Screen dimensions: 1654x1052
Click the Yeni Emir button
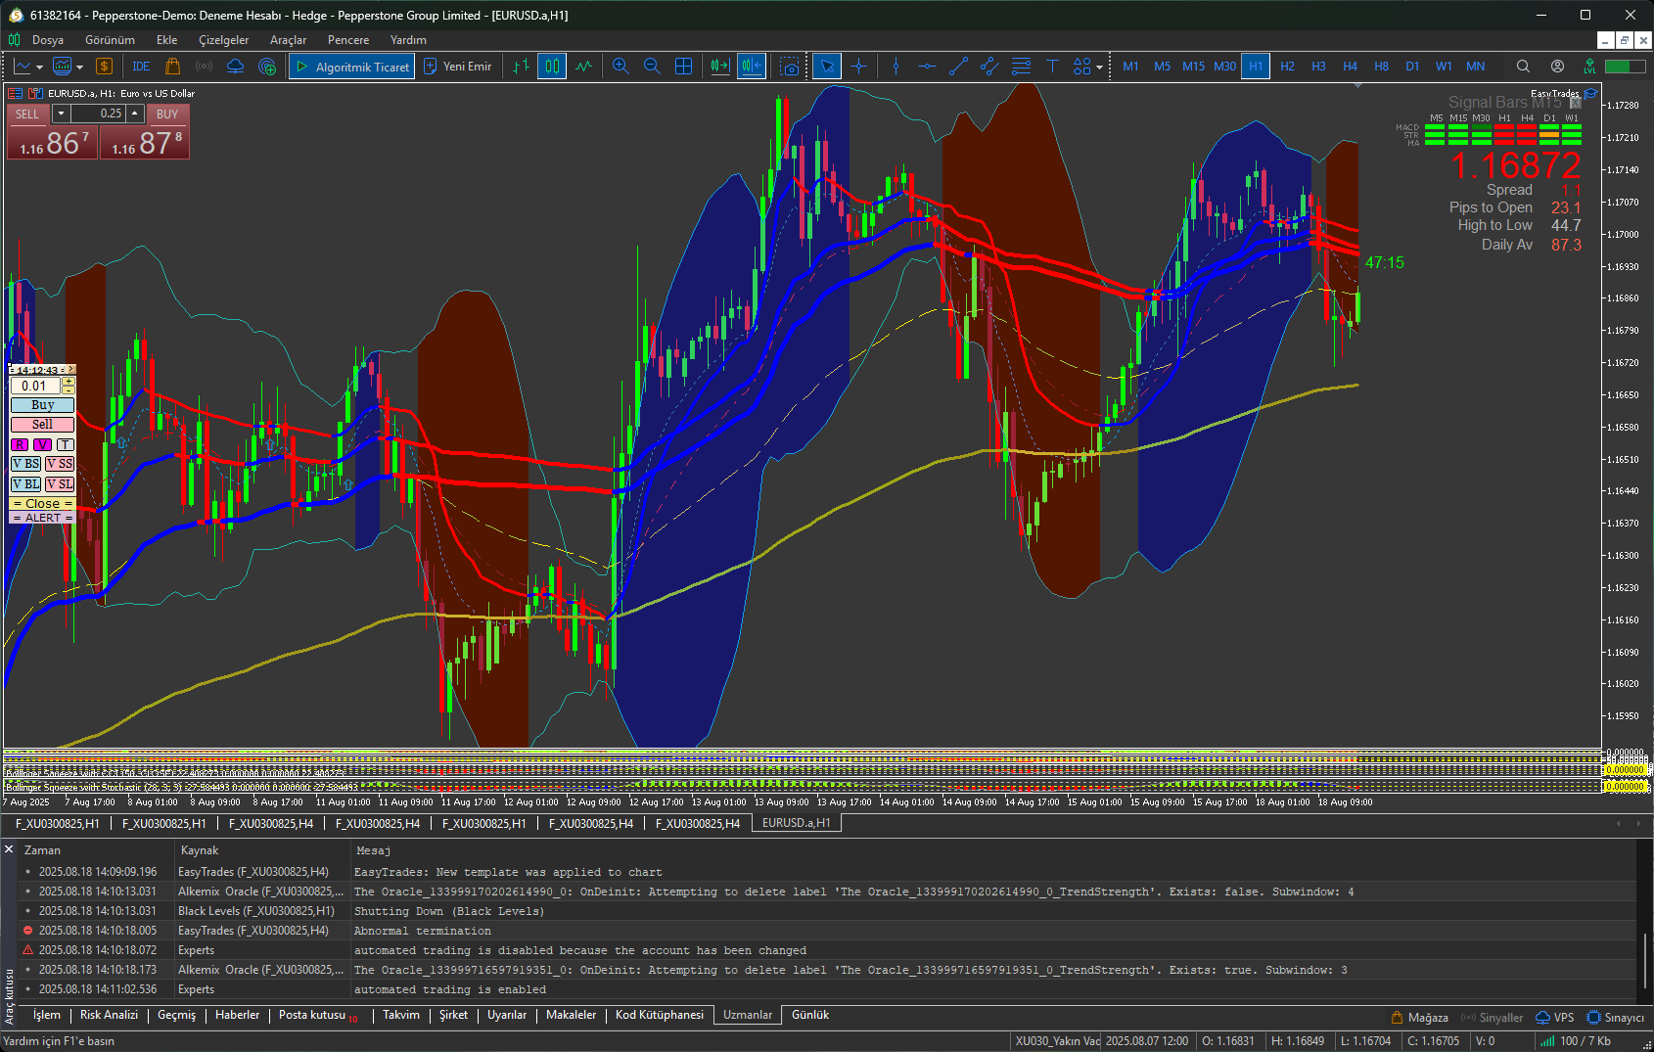tap(457, 67)
